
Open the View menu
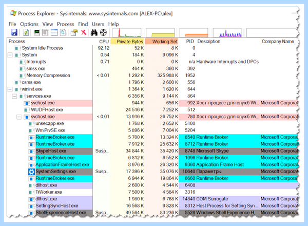48,24
